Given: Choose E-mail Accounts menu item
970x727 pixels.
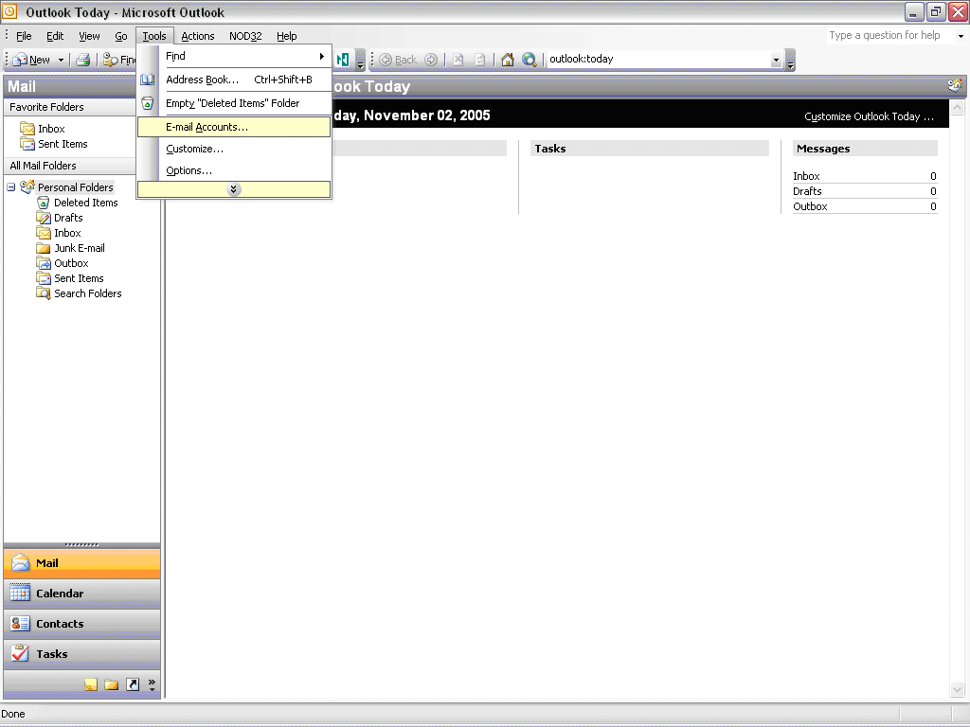Looking at the screenshot, I should 234,127.
